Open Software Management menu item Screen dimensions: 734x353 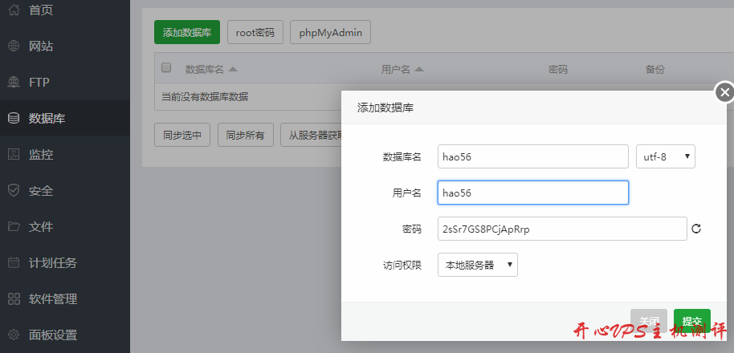pyautogui.click(x=53, y=299)
